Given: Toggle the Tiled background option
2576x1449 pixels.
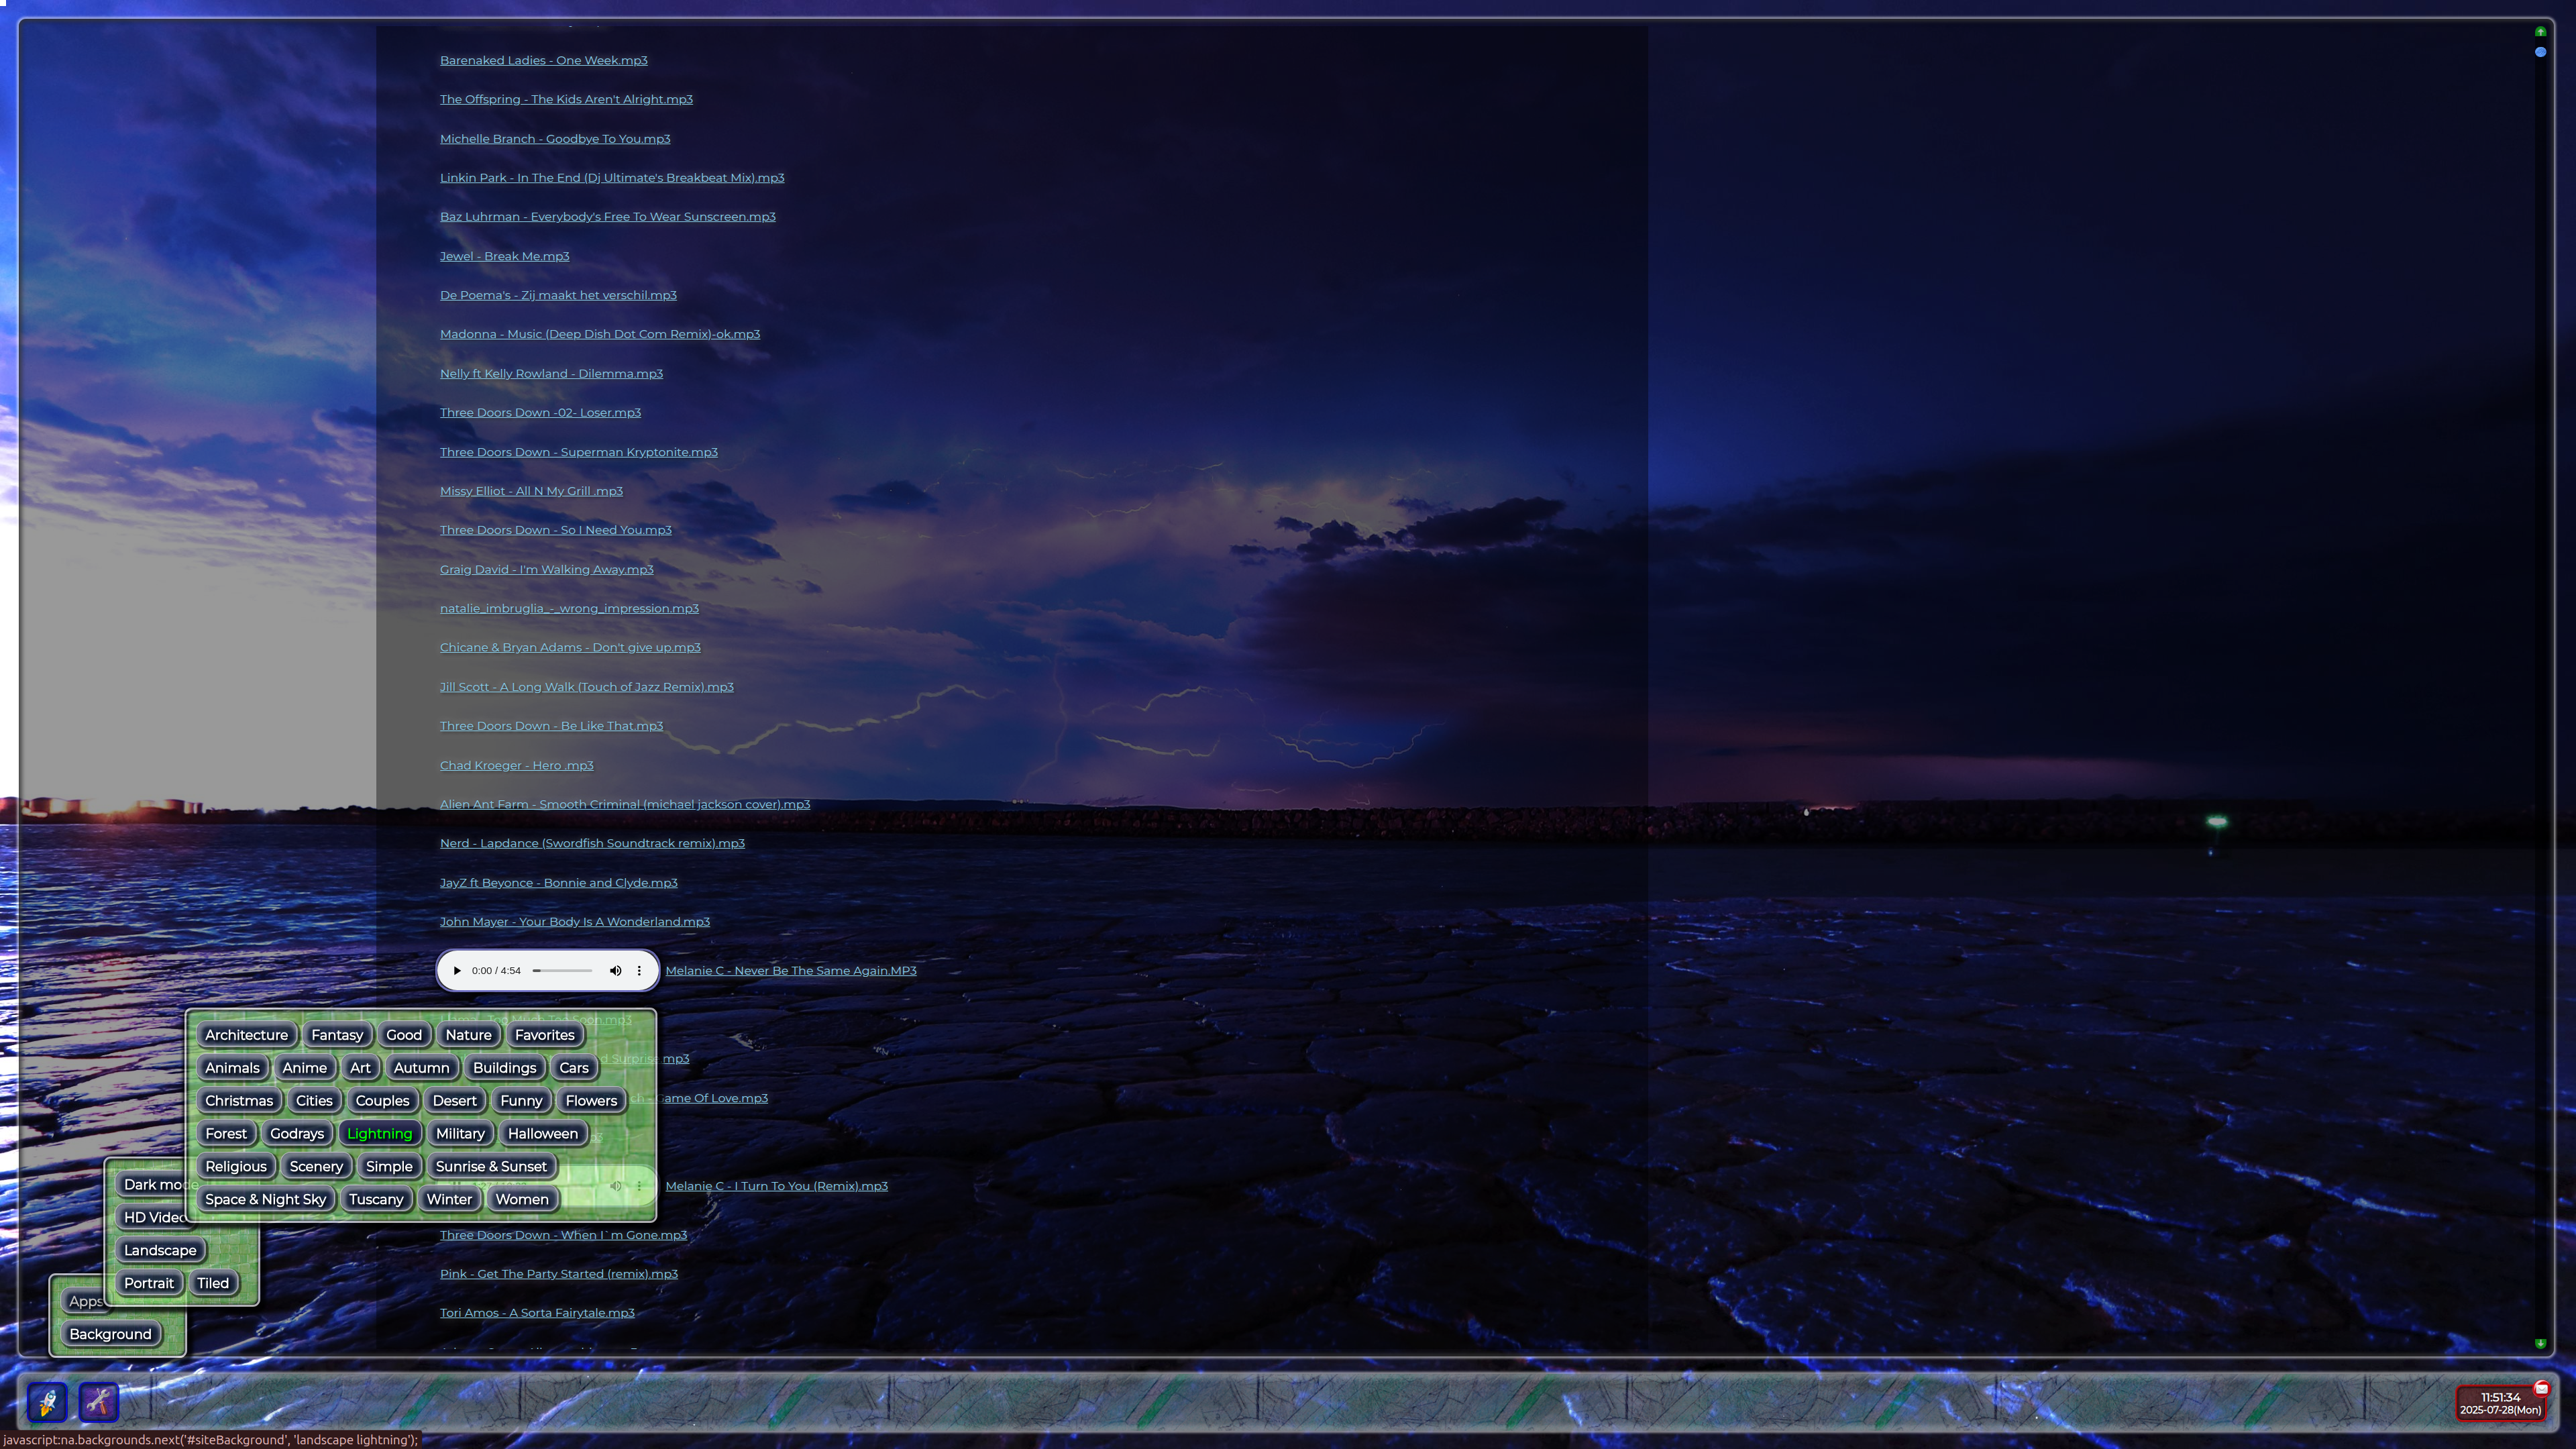Looking at the screenshot, I should [x=212, y=1284].
